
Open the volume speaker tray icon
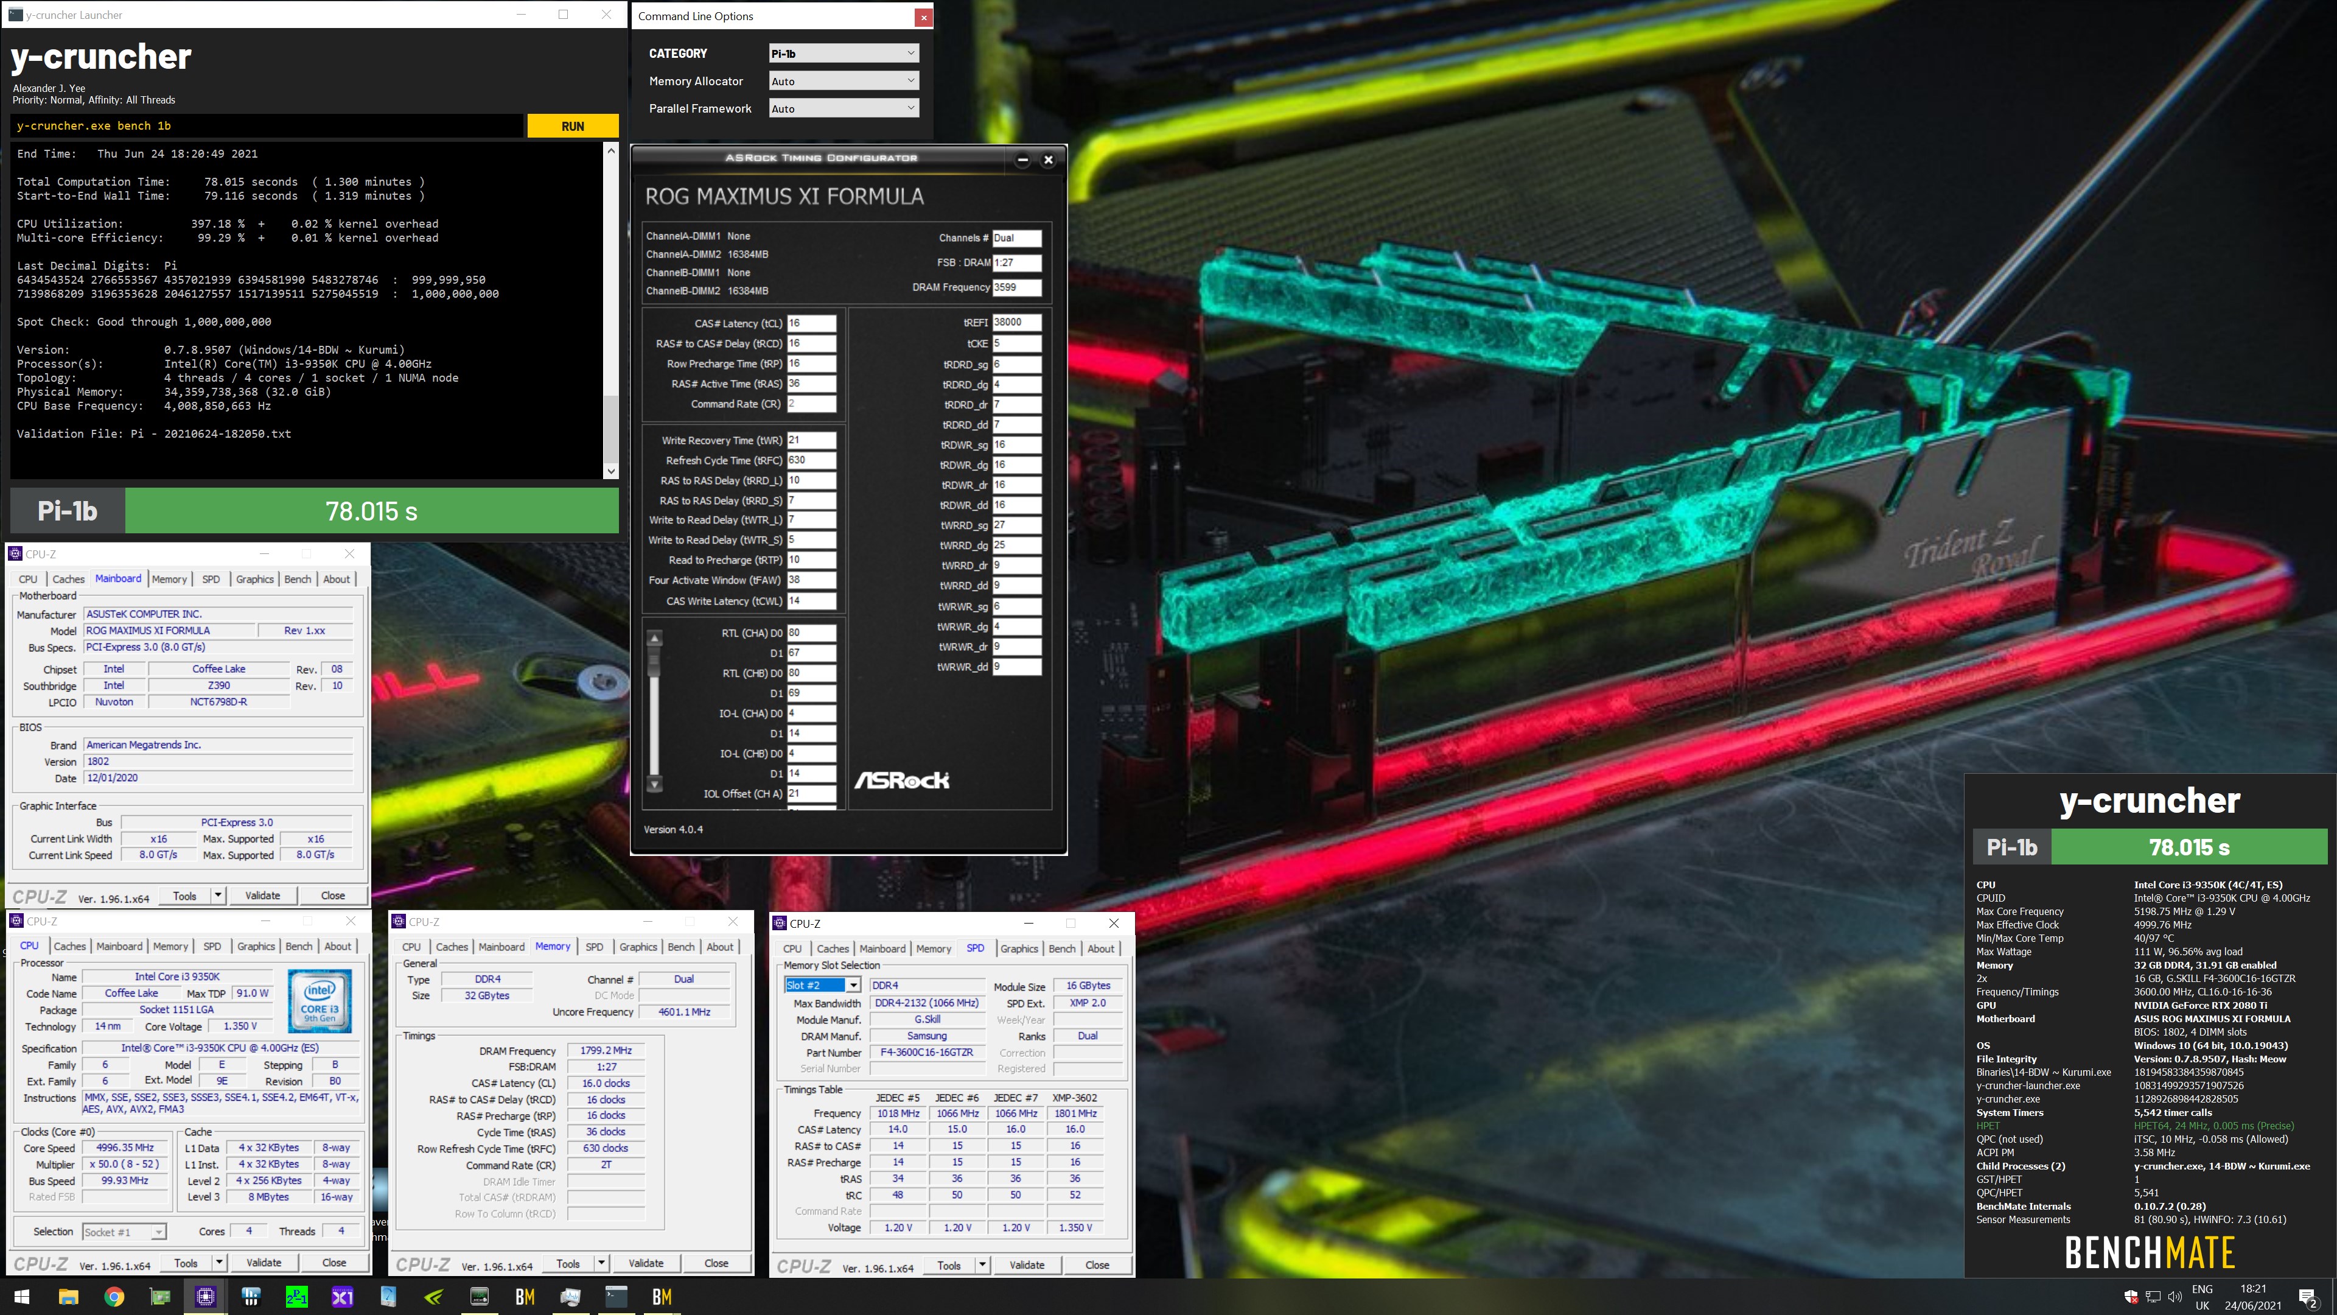tap(2175, 1297)
